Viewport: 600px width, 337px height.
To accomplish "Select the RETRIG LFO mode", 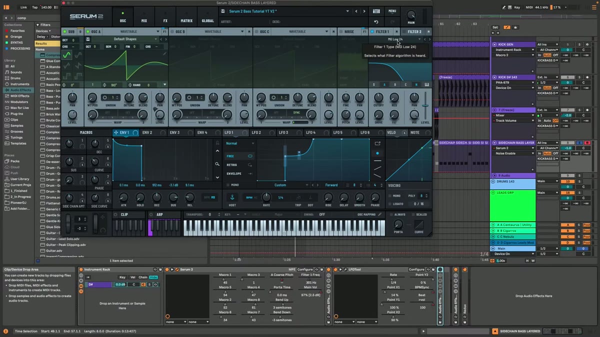I will pyautogui.click(x=239, y=165).
